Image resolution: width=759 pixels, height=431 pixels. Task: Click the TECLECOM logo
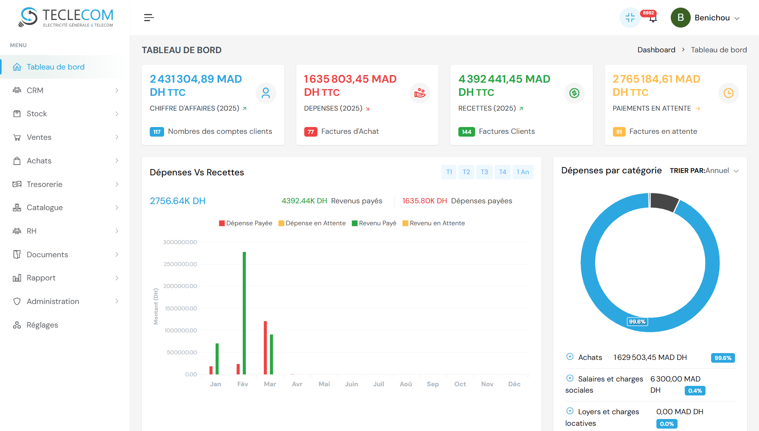coord(66,18)
